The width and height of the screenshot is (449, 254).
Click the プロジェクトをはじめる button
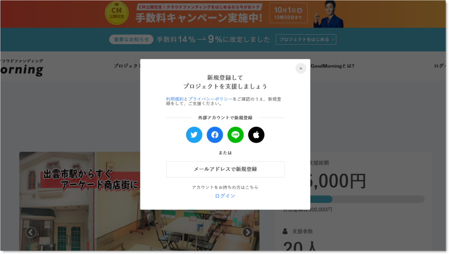306,39
